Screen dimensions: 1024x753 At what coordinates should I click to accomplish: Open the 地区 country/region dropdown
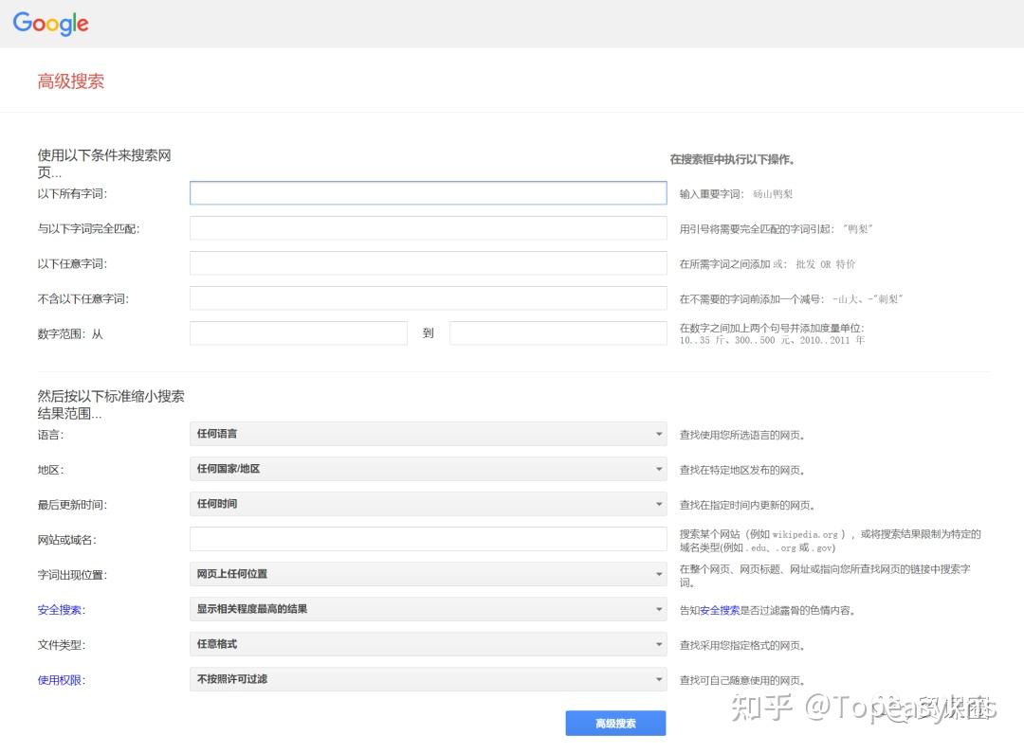point(427,469)
